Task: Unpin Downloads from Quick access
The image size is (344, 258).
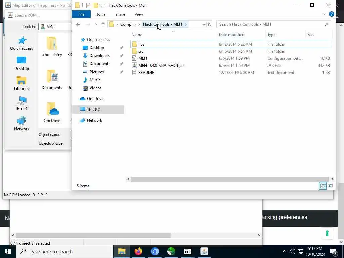Action: click(x=121, y=56)
